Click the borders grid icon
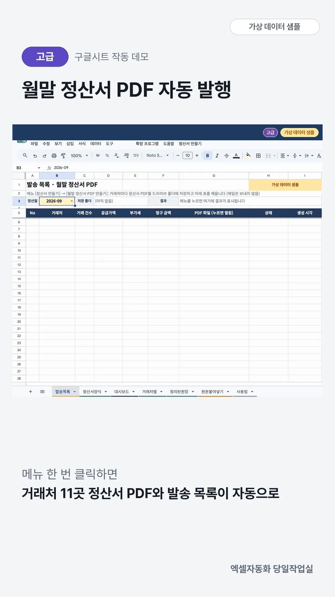 pos(258,155)
